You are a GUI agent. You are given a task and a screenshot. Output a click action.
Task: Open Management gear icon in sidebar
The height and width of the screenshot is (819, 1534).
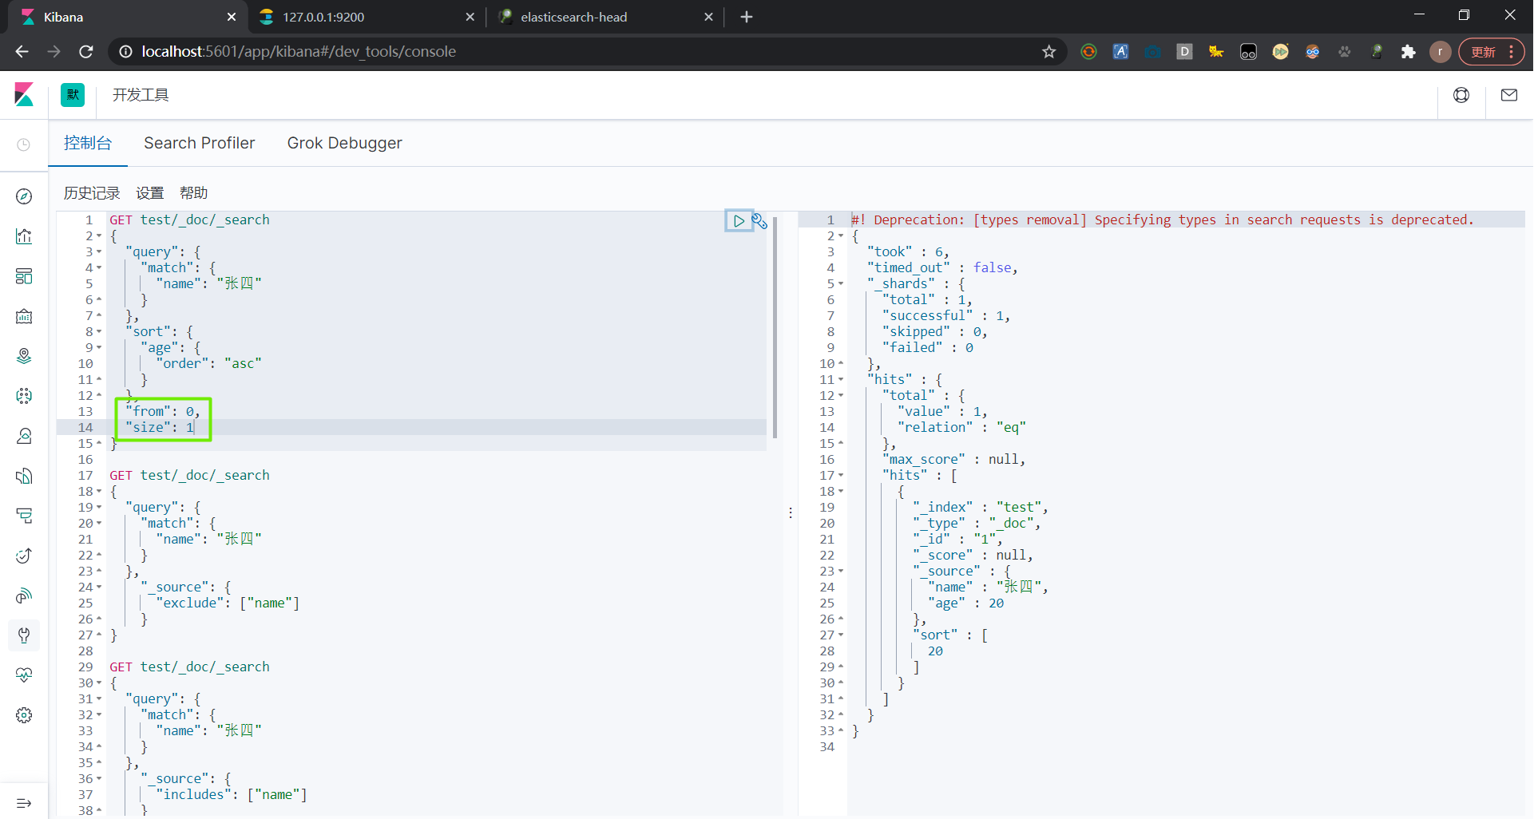(24, 715)
